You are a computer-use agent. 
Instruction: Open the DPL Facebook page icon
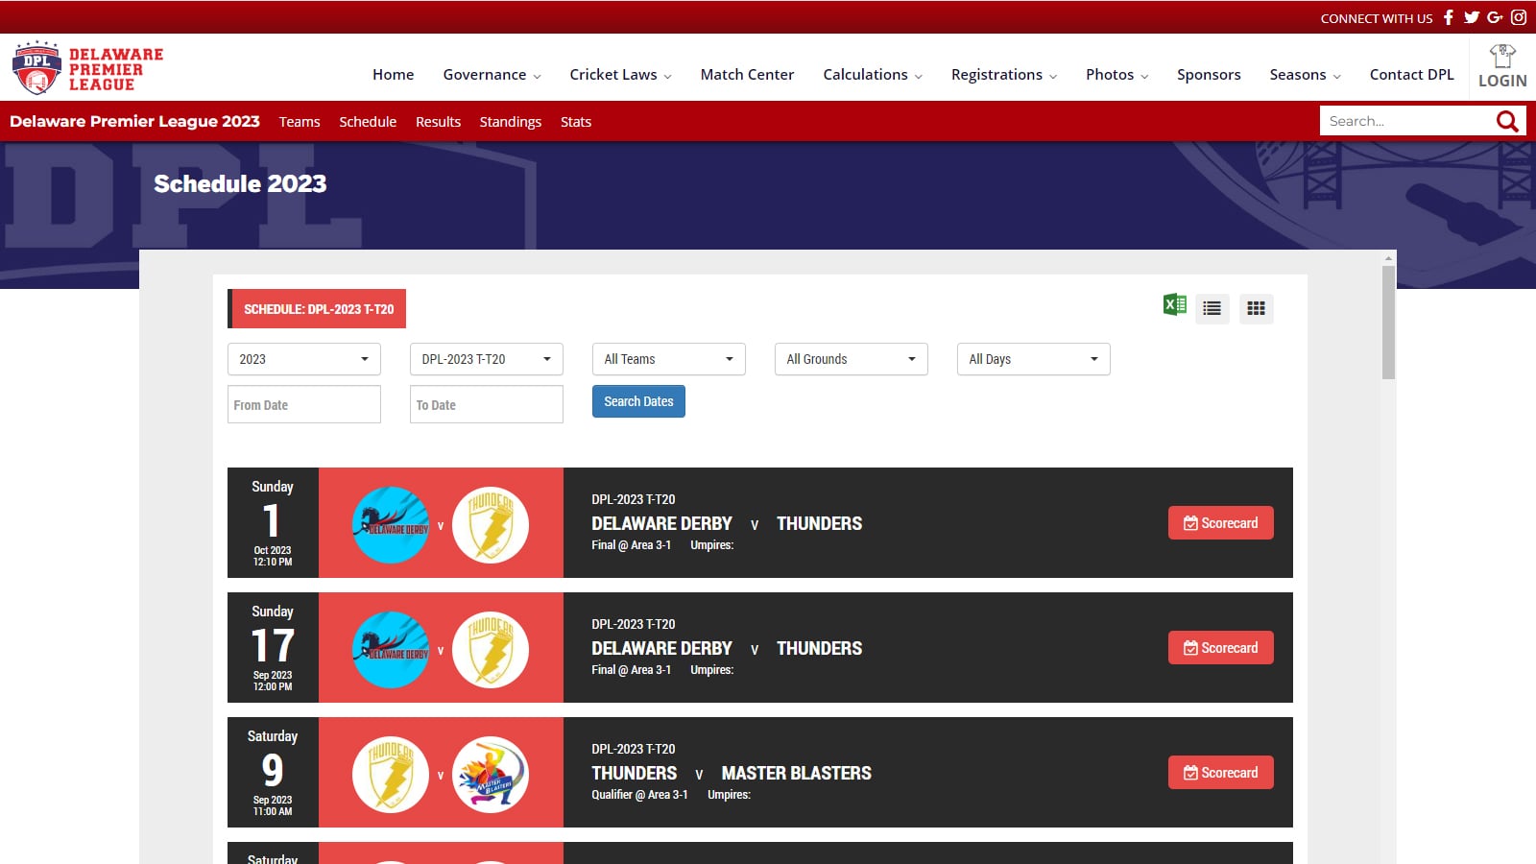pos(1449,17)
